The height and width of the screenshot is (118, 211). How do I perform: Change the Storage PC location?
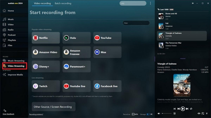(x=150, y=114)
